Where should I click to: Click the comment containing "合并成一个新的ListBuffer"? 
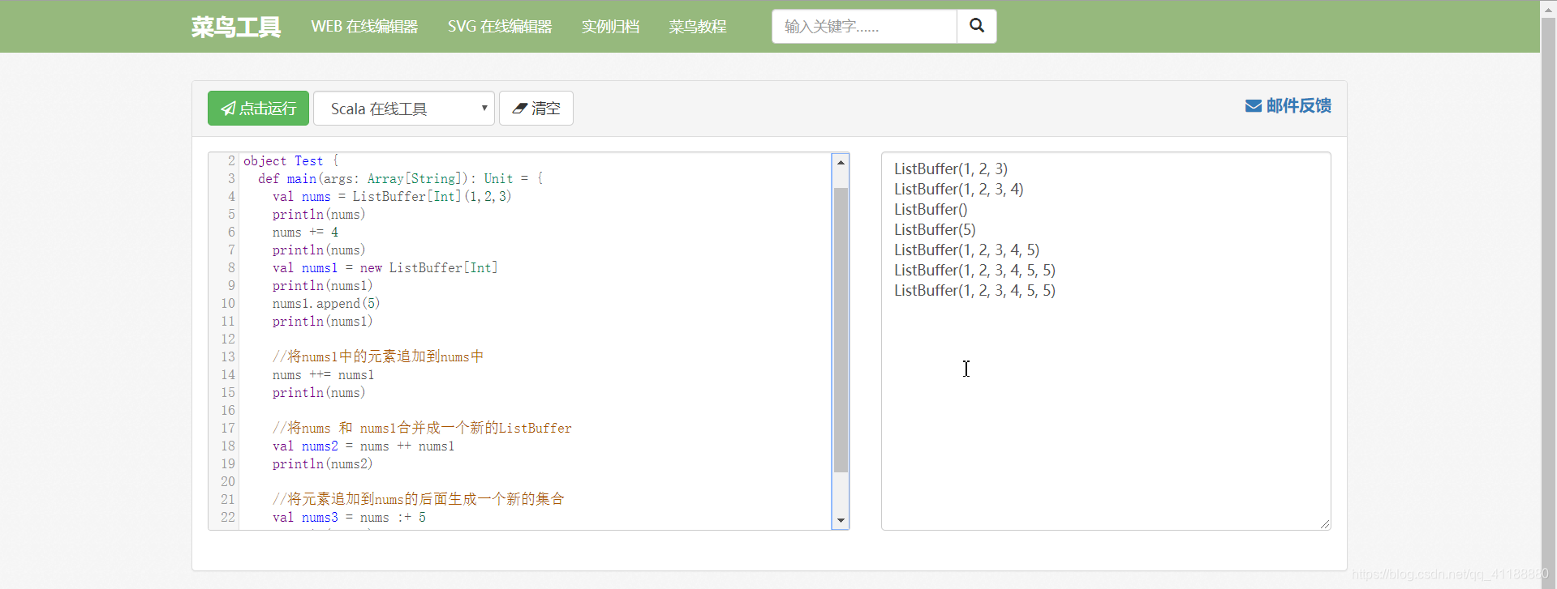click(422, 428)
